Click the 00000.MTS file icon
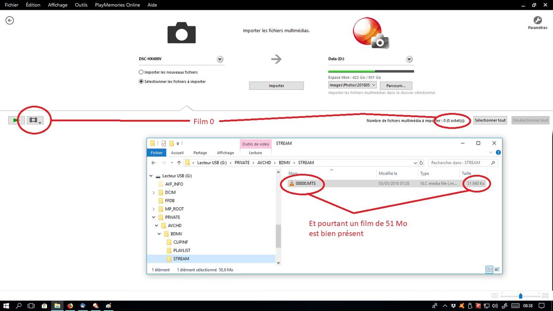The image size is (553, 311). tap(291, 183)
